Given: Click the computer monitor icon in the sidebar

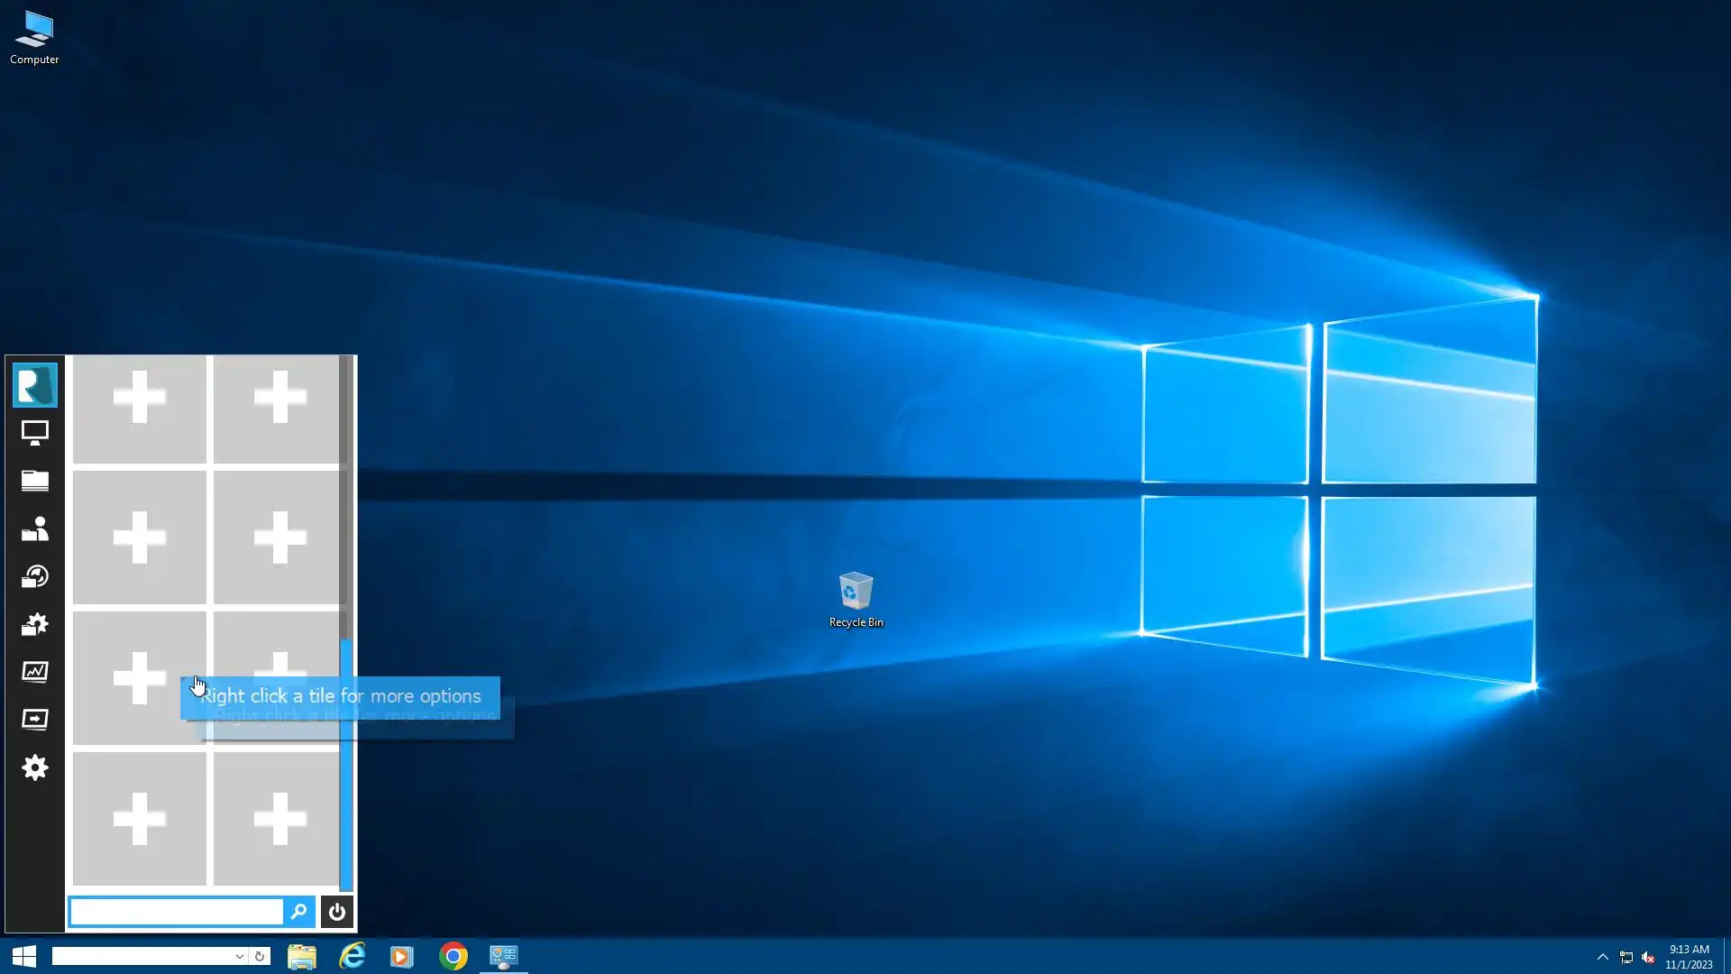Looking at the screenshot, I should tap(34, 433).
